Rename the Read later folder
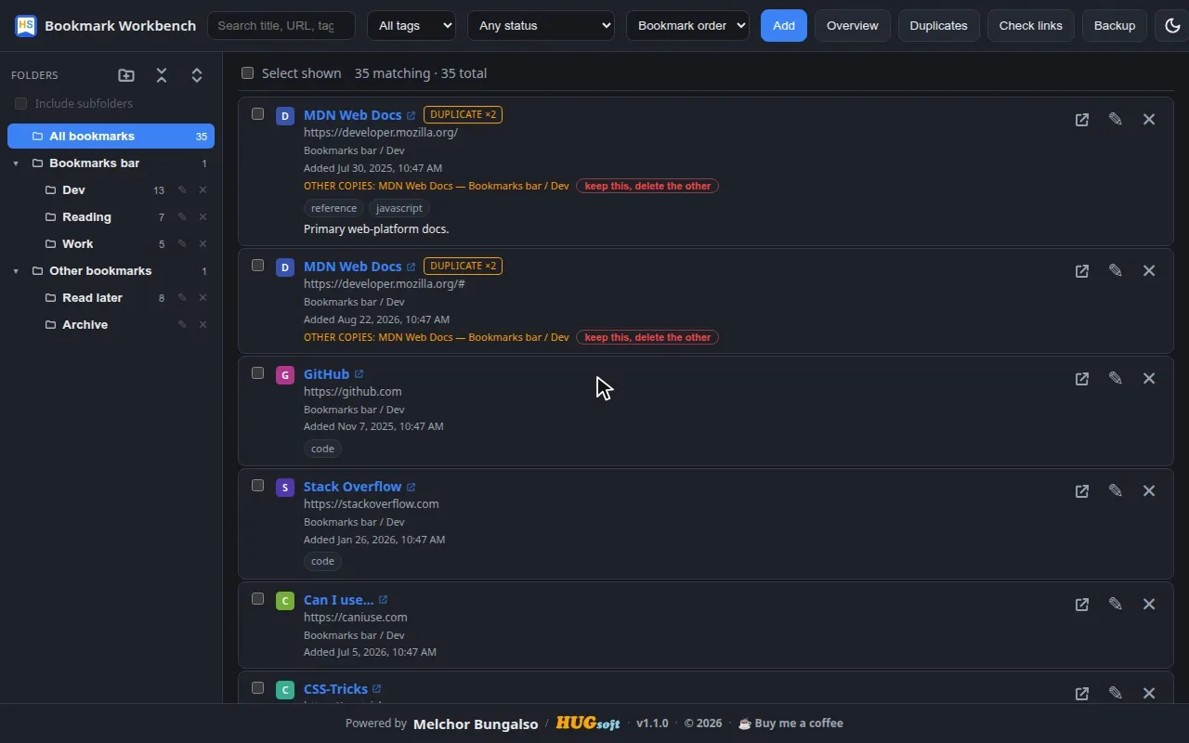The height and width of the screenshot is (743, 1189). [182, 298]
